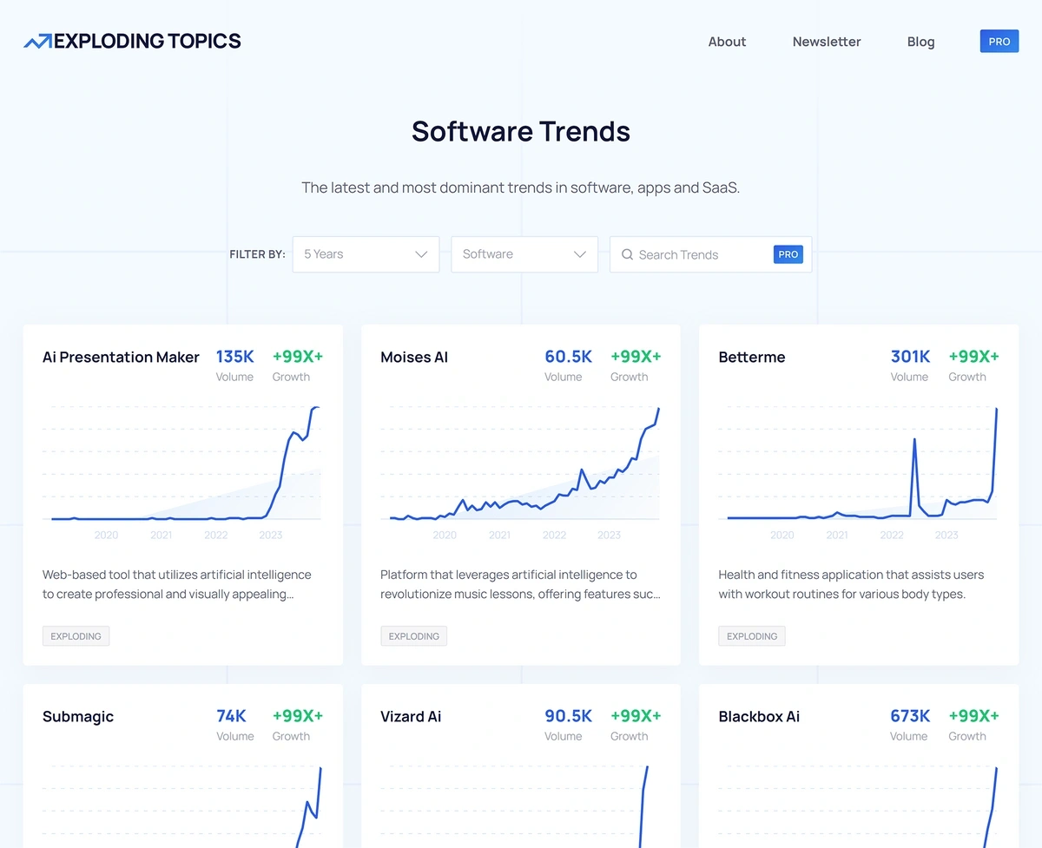Click the EXPLODING tag on Betterme card
1042x848 pixels.
tap(751, 636)
